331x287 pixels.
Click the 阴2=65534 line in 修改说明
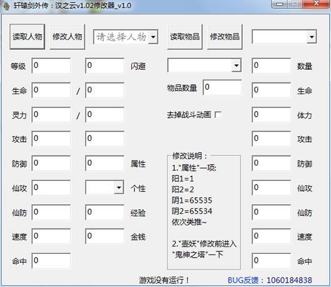192,211
